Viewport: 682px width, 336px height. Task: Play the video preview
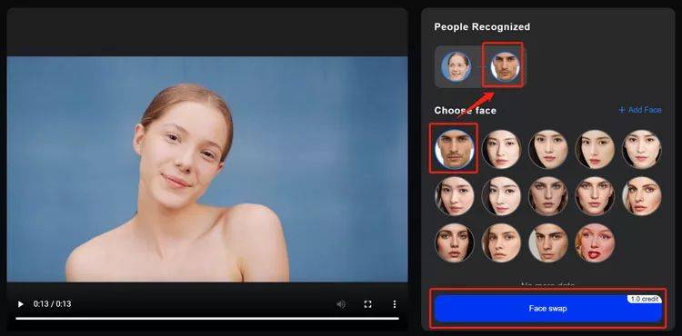[20, 304]
